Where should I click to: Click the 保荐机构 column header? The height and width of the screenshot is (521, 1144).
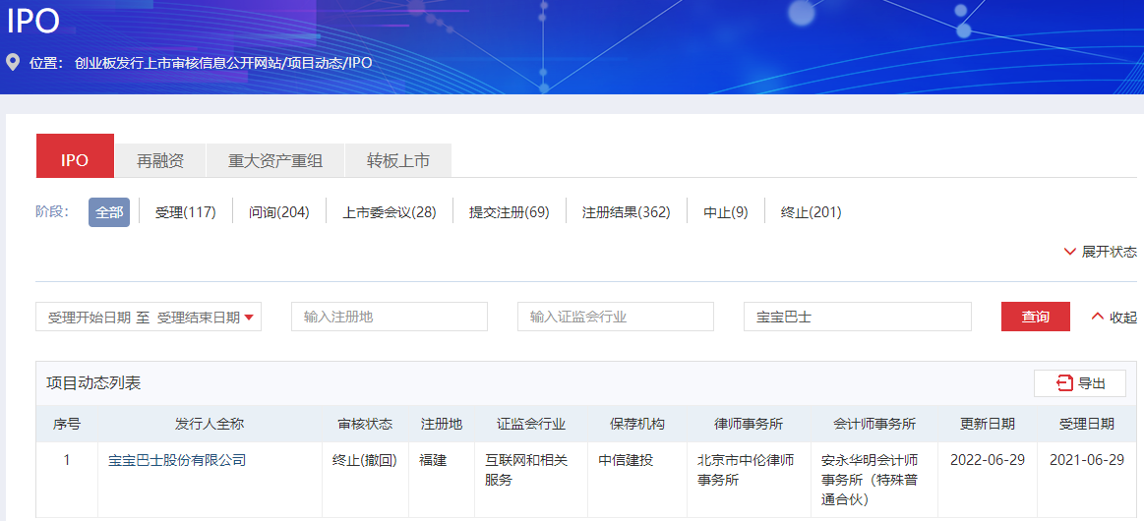pos(637,424)
